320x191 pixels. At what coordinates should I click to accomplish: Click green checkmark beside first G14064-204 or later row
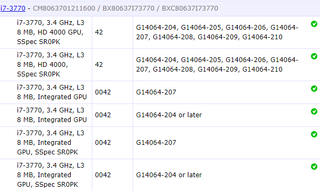(314, 111)
